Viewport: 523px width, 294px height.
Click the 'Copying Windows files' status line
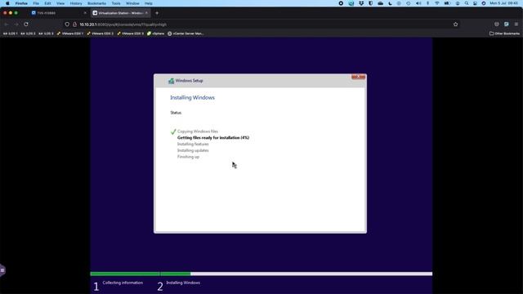(198, 131)
